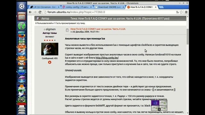This screenshot has width=205, height=115.
Task: Click the scrollbar down arrow
Action: [188, 113]
